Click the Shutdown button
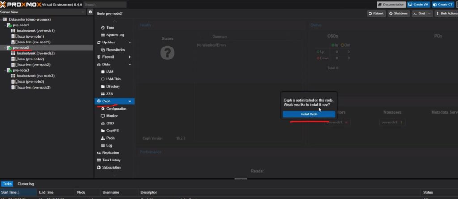The height and width of the screenshot is (199, 458). 399,13
